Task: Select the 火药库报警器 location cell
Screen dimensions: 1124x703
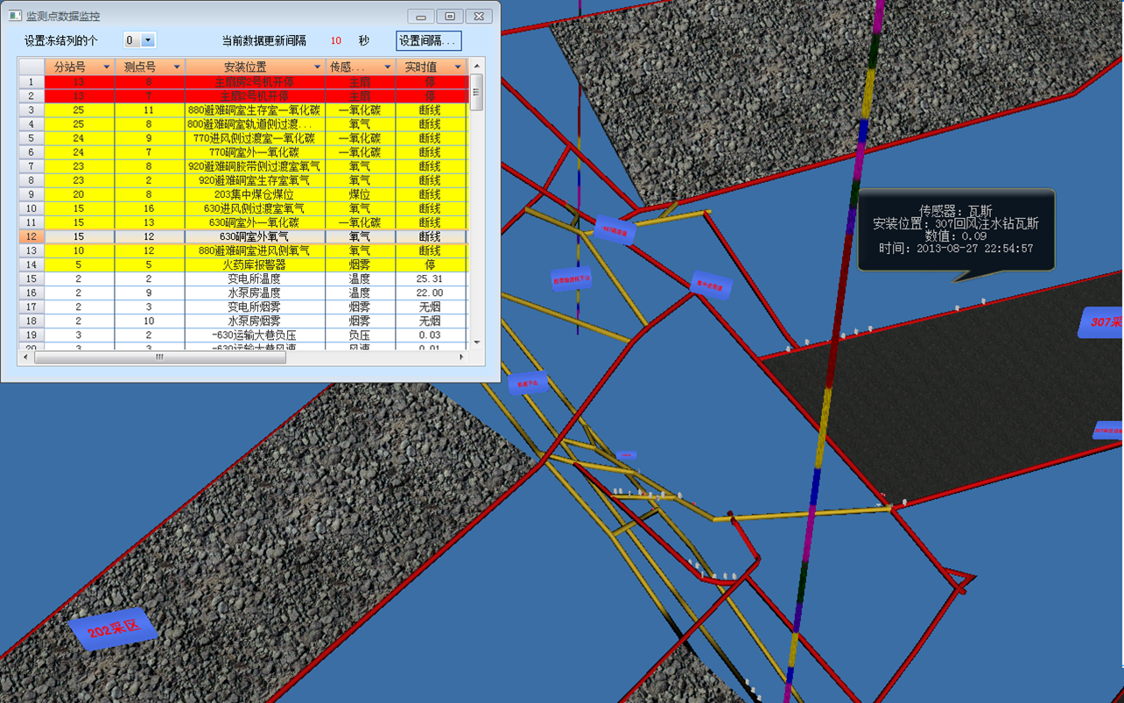Action: tap(255, 264)
